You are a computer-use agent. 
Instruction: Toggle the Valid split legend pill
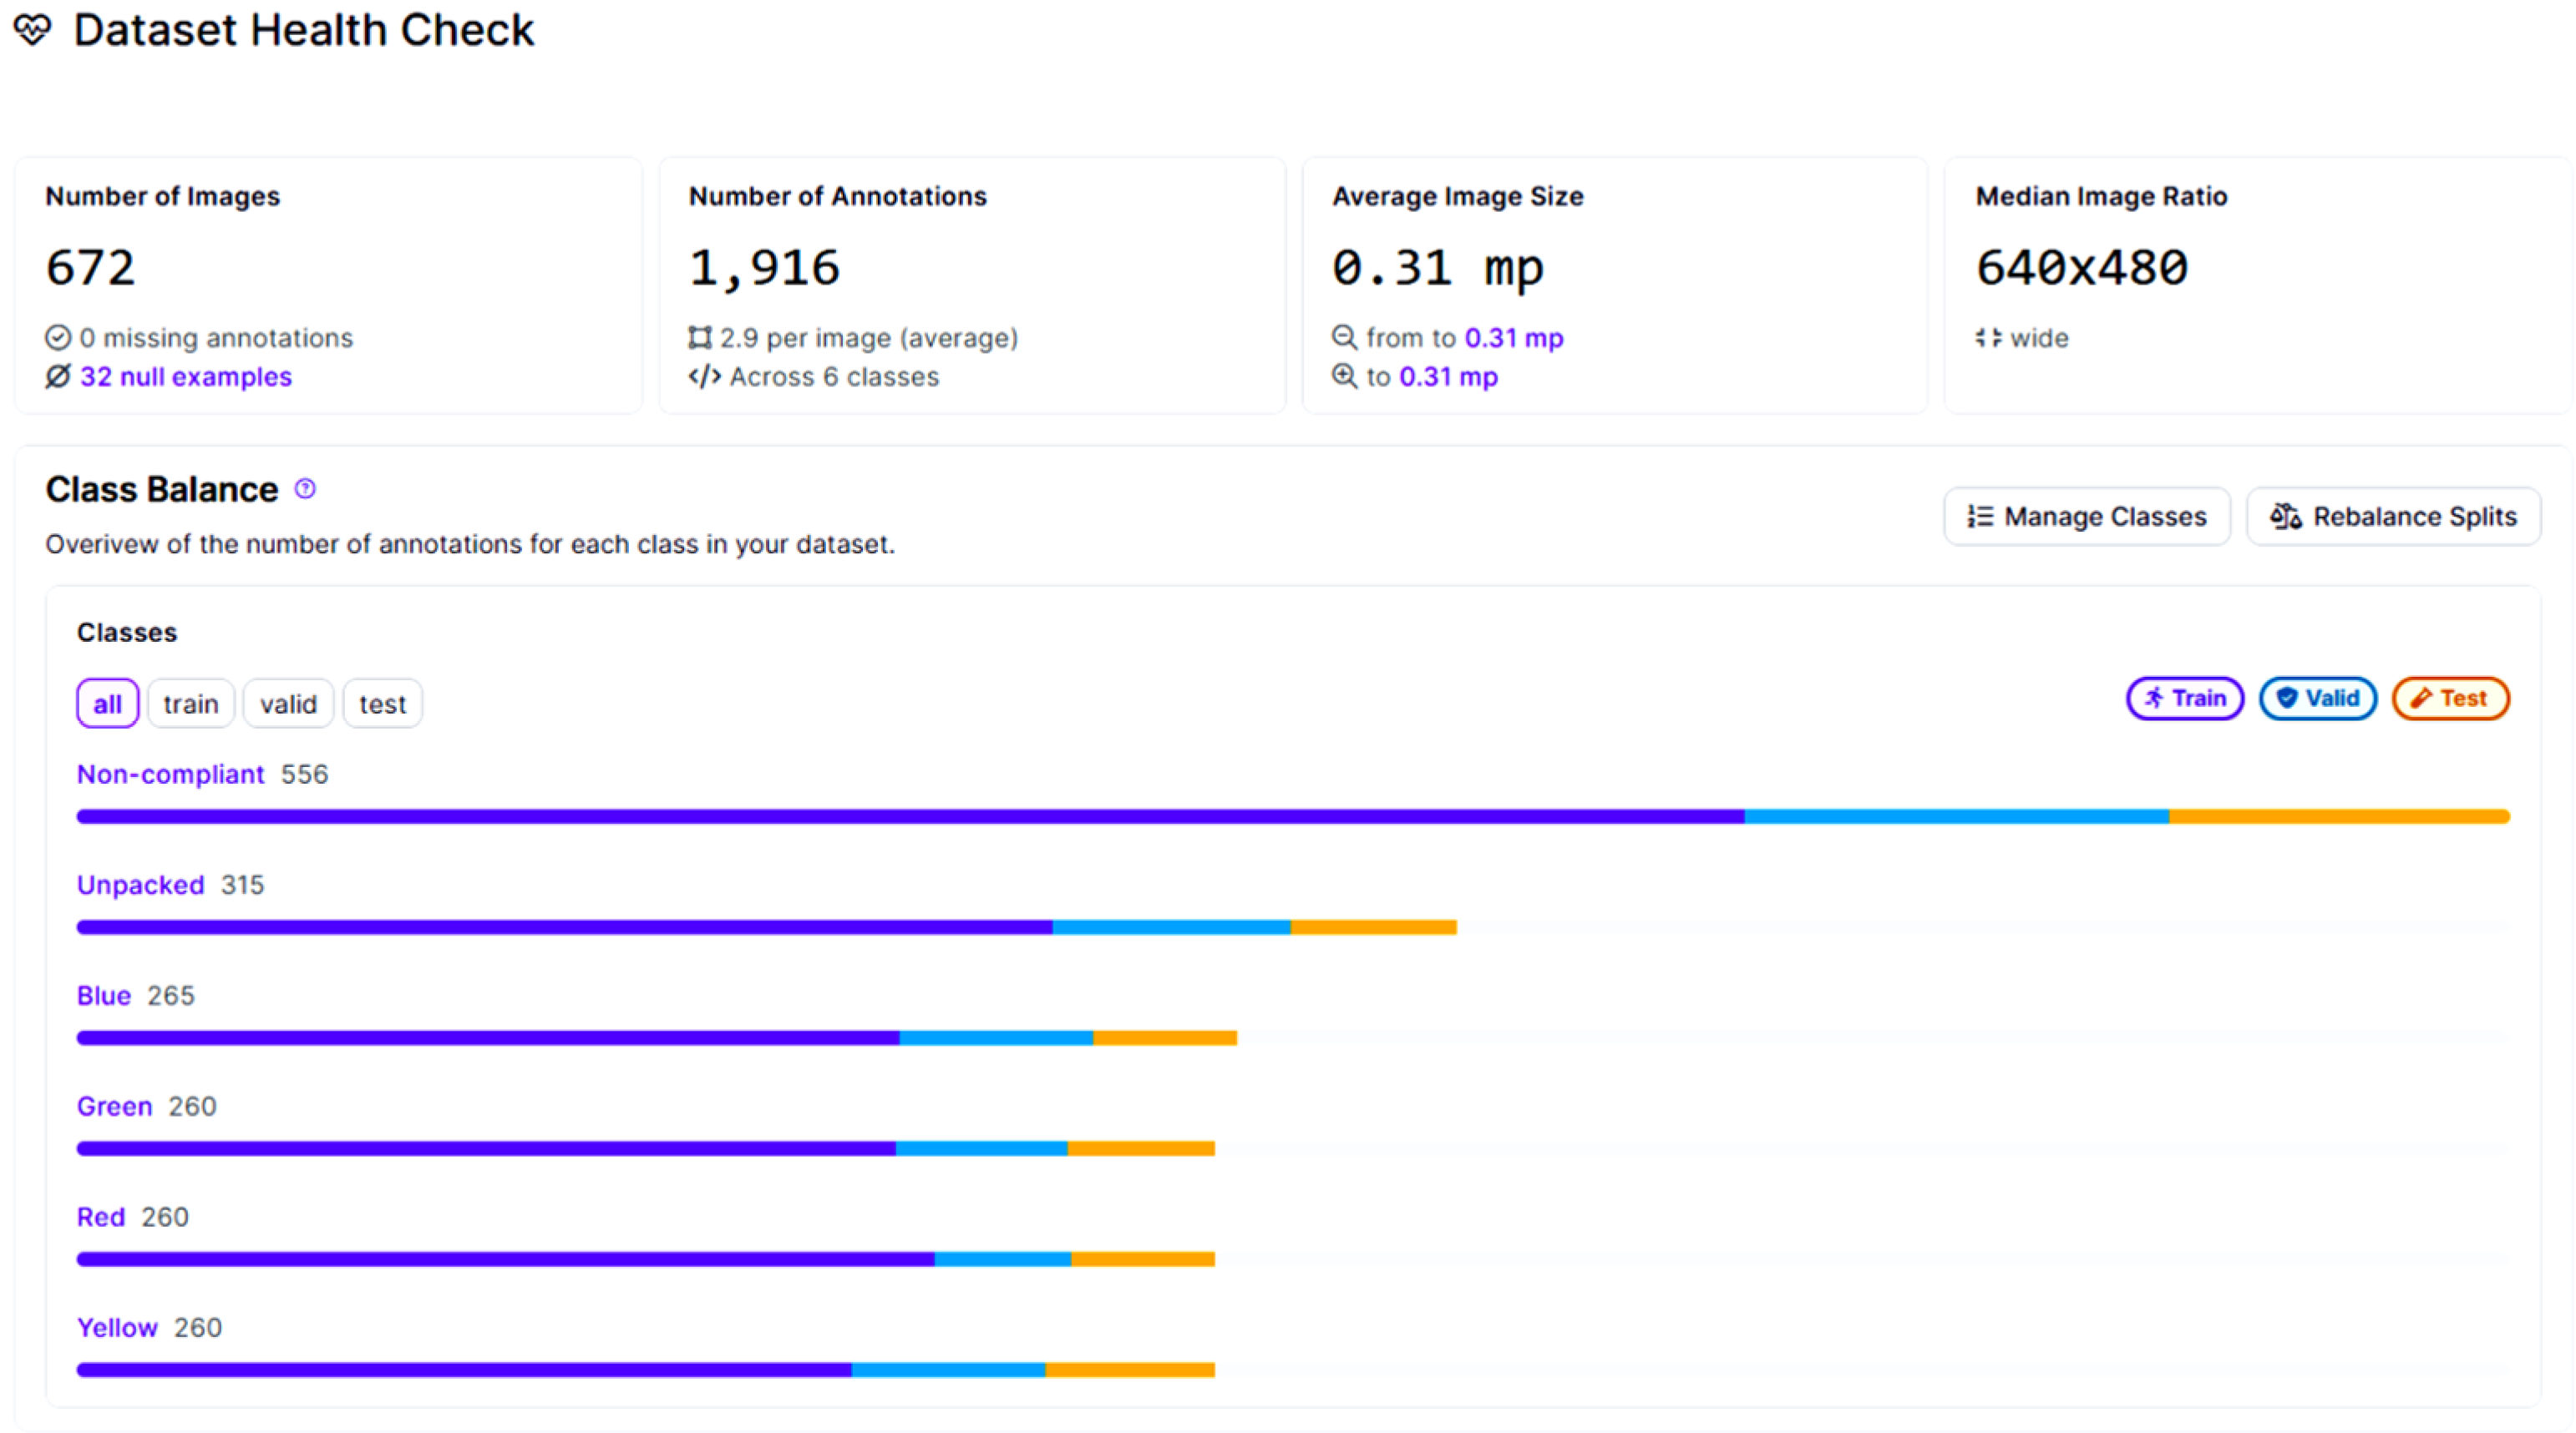pos(2317,698)
